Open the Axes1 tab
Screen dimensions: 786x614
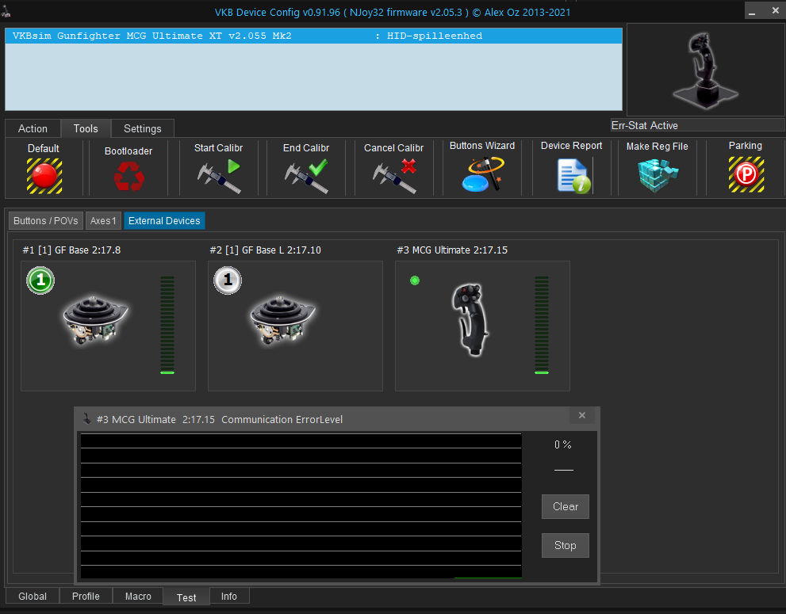[103, 221]
